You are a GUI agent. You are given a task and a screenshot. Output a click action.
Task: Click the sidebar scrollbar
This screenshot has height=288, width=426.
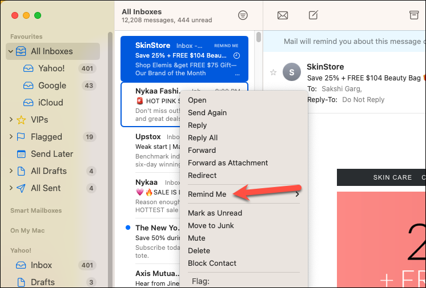pyautogui.click(x=110, y=160)
